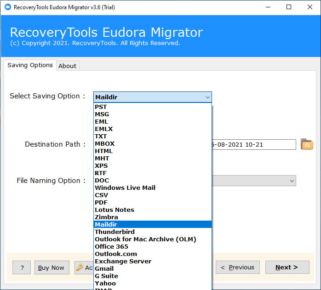This screenshot has width=321, height=290.
Task: Select Windows Live Mail option
Action: [x=153, y=188]
